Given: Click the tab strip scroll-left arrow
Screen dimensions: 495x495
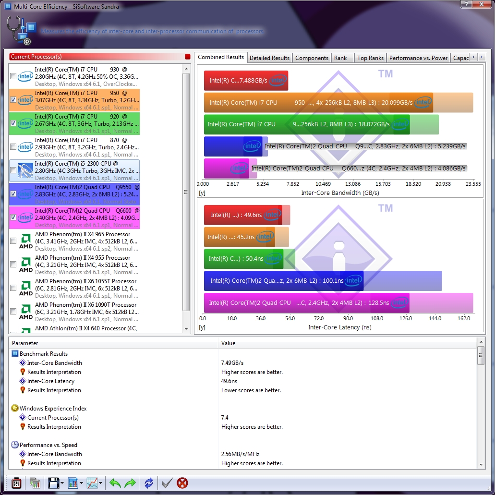Looking at the screenshot, I should (473, 57).
